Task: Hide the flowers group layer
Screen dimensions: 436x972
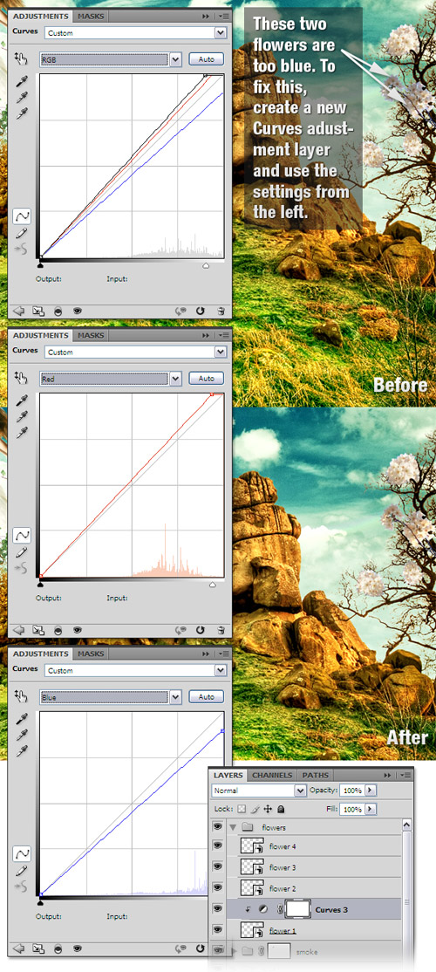Action: point(217,826)
